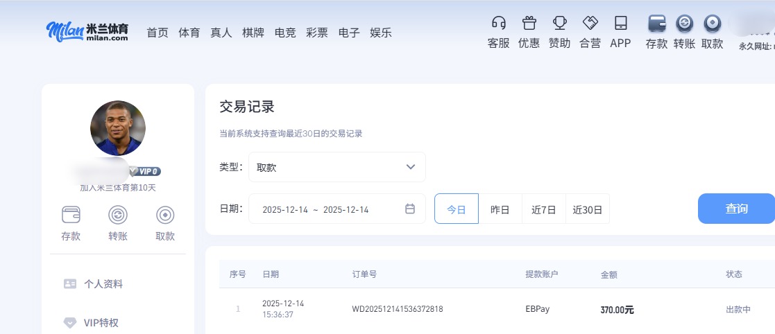Open the 电竞 navigation item
This screenshot has width=775, height=334.
click(285, 33)
